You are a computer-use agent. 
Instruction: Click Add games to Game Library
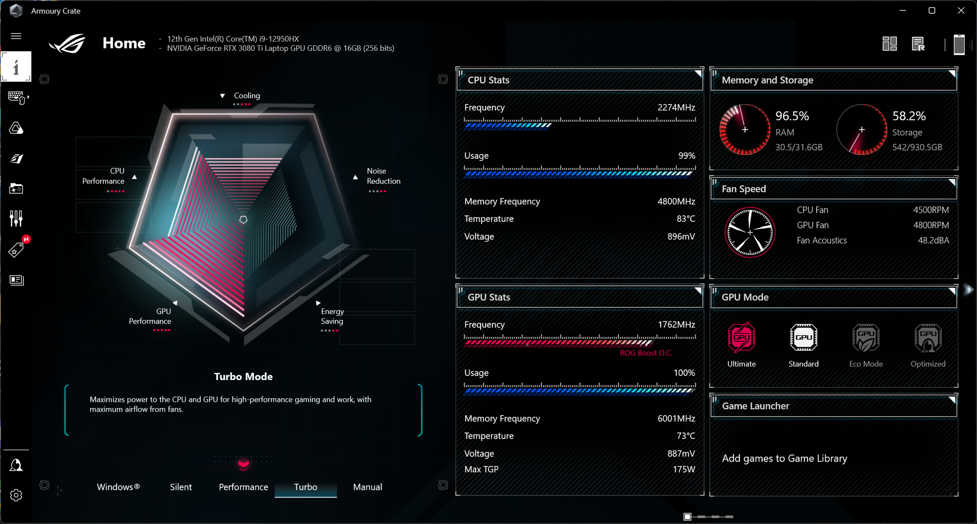coord(784,458)
